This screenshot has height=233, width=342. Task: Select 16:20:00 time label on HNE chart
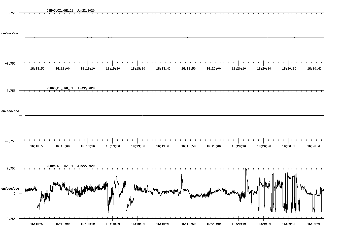(x=214, y=68)
